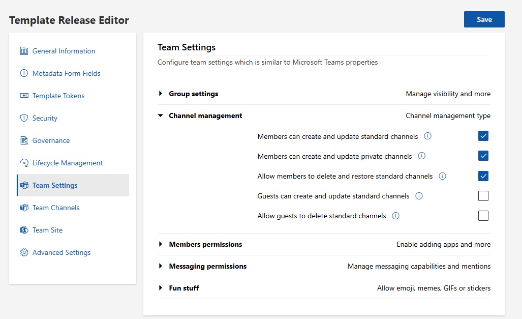Viewport: 522px width, 319px height.
Task: Select Team Settings in sidebar
Action: 73,185
